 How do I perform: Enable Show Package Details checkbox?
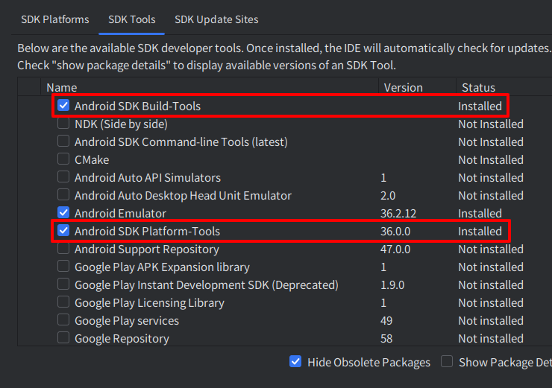coord(447,362)
